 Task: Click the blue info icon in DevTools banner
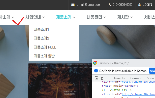(96, 71)
